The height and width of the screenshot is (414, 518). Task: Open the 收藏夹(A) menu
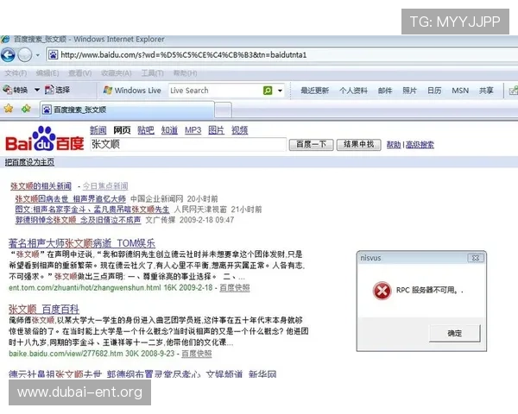116,73
